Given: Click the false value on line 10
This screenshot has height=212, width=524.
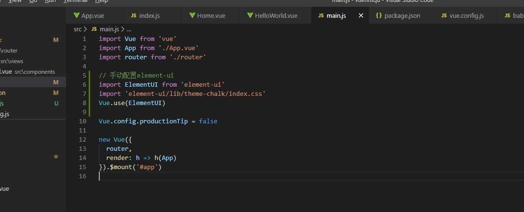Looking at the screenshot, I should point(208,121).
